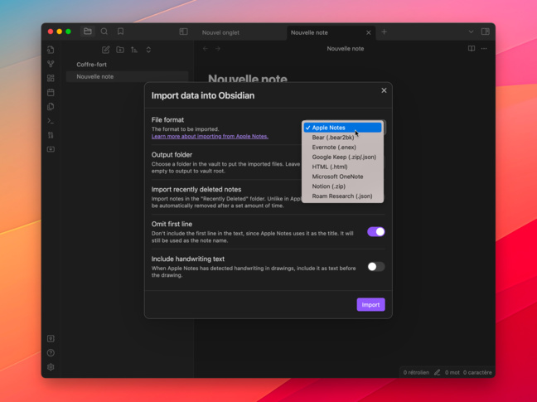The height and width of the screenshot is (402, 537).
Task: Open today's daily note calendar icon
Action: 51,93
